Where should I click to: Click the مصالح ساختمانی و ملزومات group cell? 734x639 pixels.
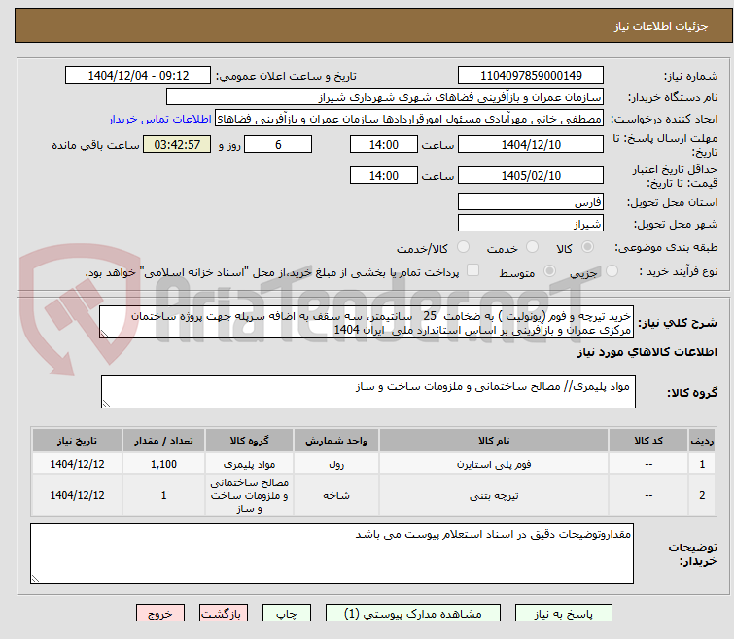click(249, 496)
